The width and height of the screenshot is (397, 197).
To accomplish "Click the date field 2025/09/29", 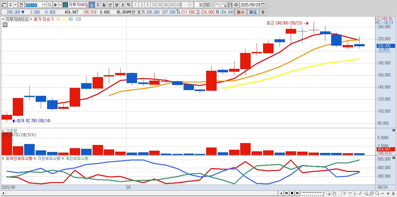I will [250, 5].
